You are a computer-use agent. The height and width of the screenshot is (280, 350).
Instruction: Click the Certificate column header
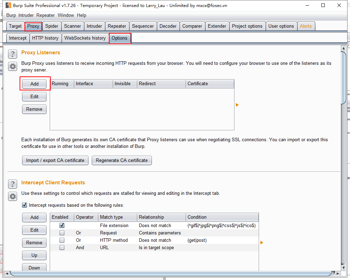[210, 83]
